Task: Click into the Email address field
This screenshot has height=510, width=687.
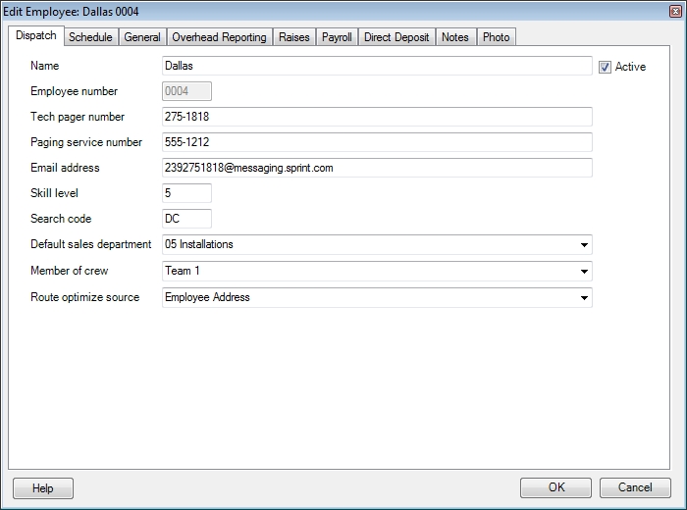Action: 377,168
